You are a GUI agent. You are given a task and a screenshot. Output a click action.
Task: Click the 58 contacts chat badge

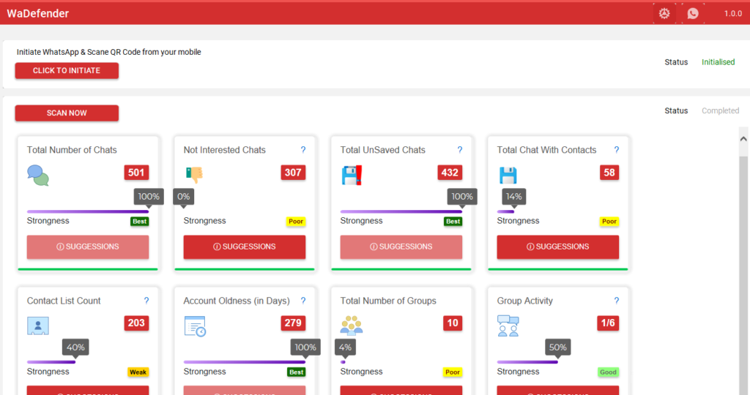click(609, 173)
